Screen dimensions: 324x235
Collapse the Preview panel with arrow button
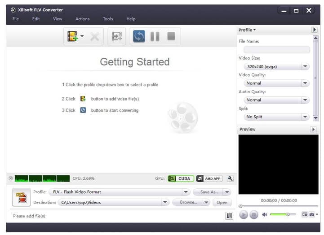(x=313, y=130)
